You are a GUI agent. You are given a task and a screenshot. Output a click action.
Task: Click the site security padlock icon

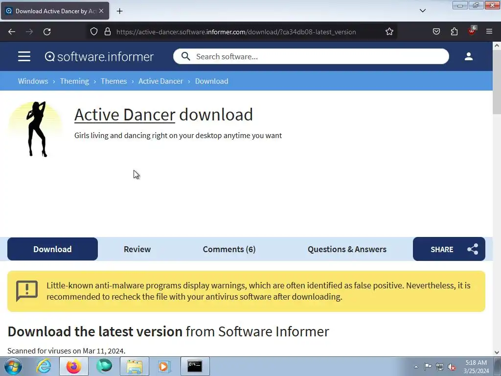pos(108,32)
